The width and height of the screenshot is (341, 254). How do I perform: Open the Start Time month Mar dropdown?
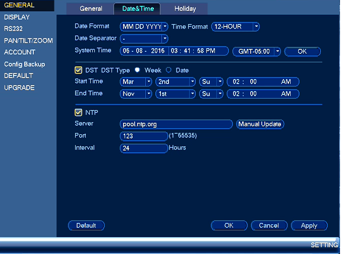pyautogui.click(x=136, y=82)
